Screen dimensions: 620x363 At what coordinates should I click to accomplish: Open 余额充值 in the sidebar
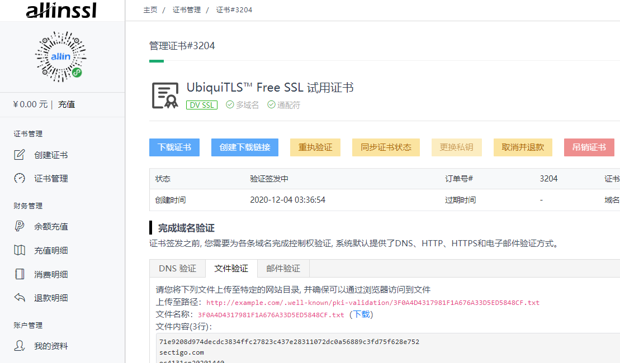pos(51,227)
